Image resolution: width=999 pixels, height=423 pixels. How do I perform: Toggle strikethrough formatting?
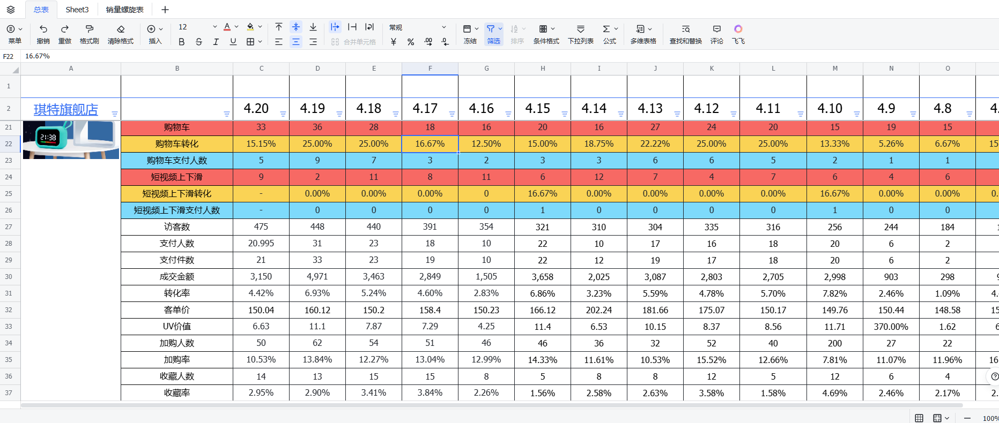coord(199,42)
